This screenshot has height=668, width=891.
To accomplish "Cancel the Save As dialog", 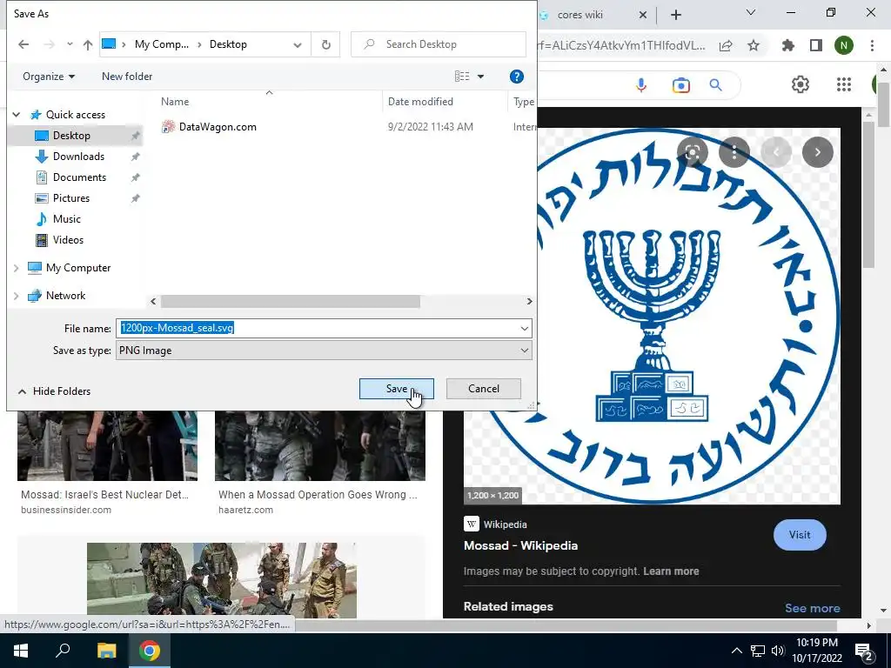I will 484,389.
